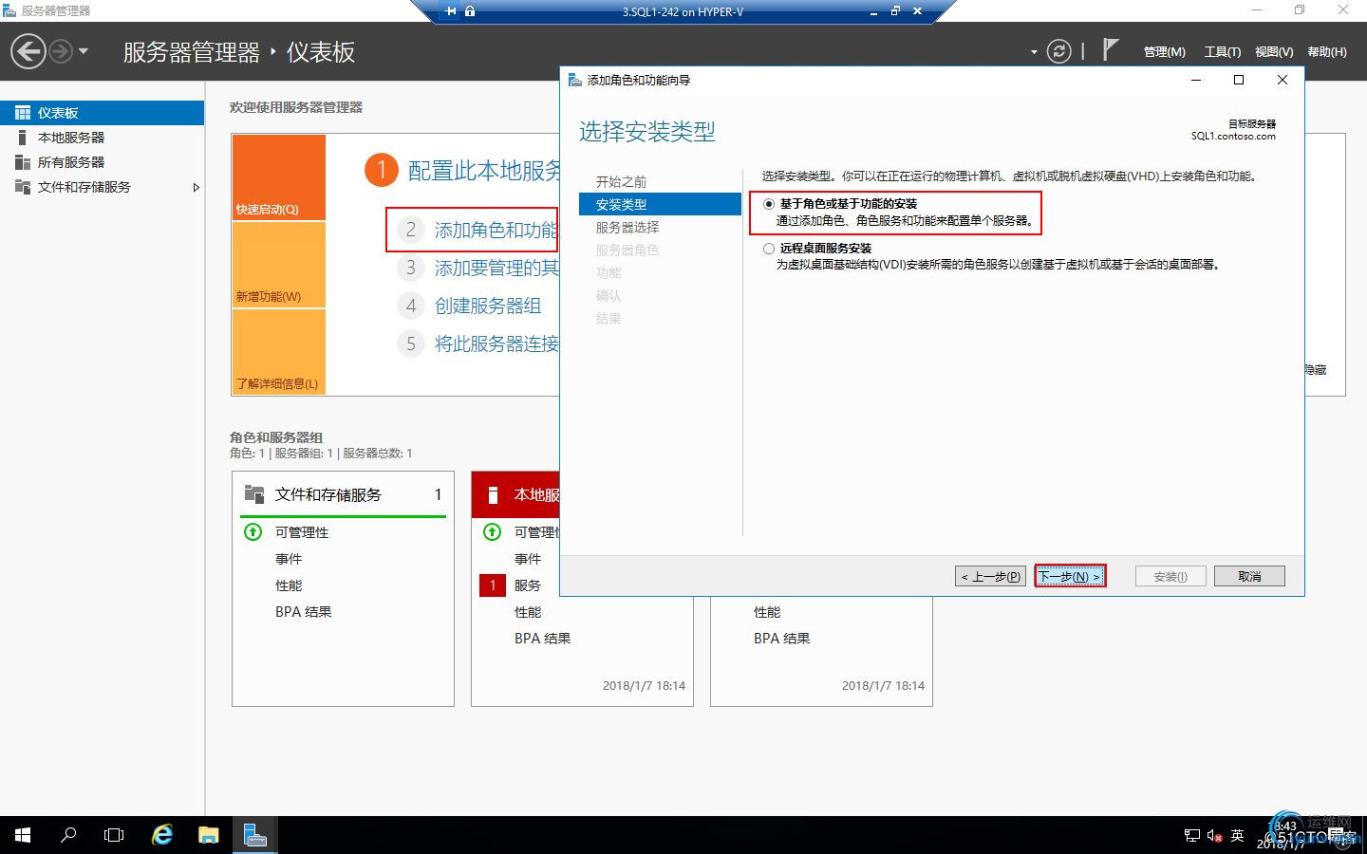Select 远程桌面服务安装 radio button
Image resolution: width=1367 pixels, height=854 pixels.
pos(769,249)
